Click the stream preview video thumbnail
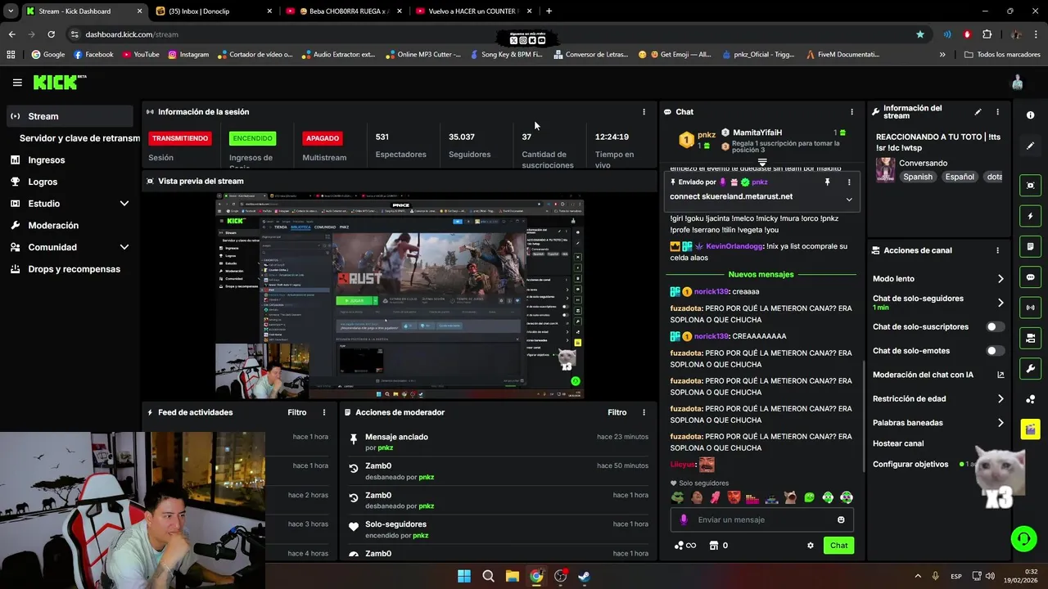Viewport: 1048px width, 589px height. (x=400, y=296)
